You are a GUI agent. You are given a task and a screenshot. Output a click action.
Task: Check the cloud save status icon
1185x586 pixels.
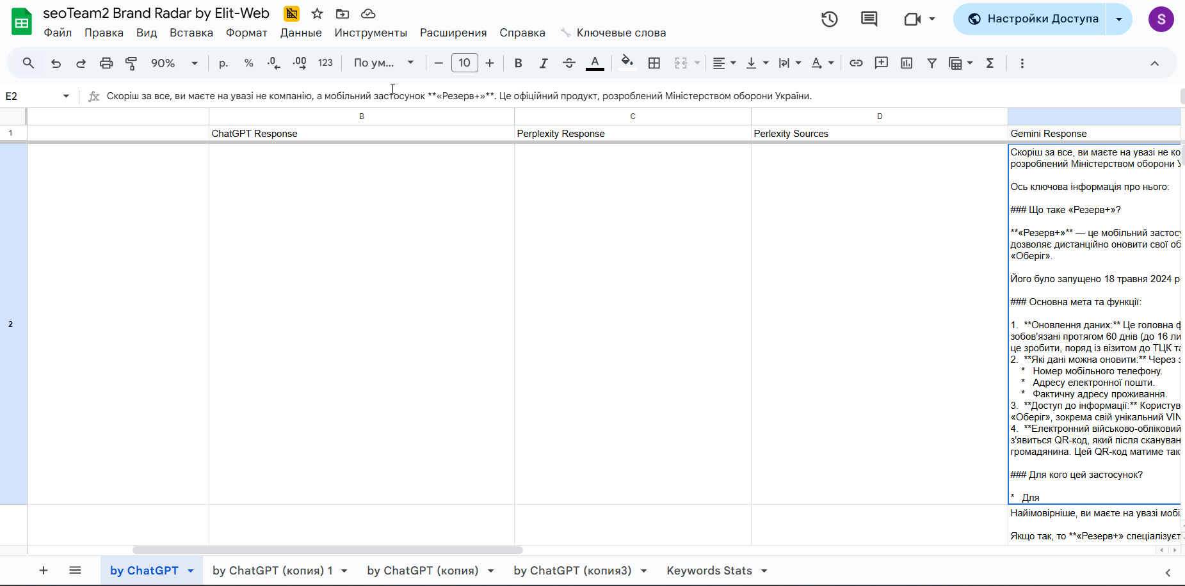tap(368, 13)
